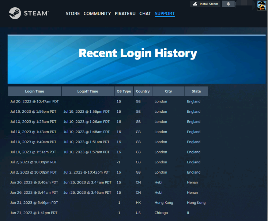Click the Chicago city cell
This screenshot has height=221, width=268.
(x=161, y=213)
